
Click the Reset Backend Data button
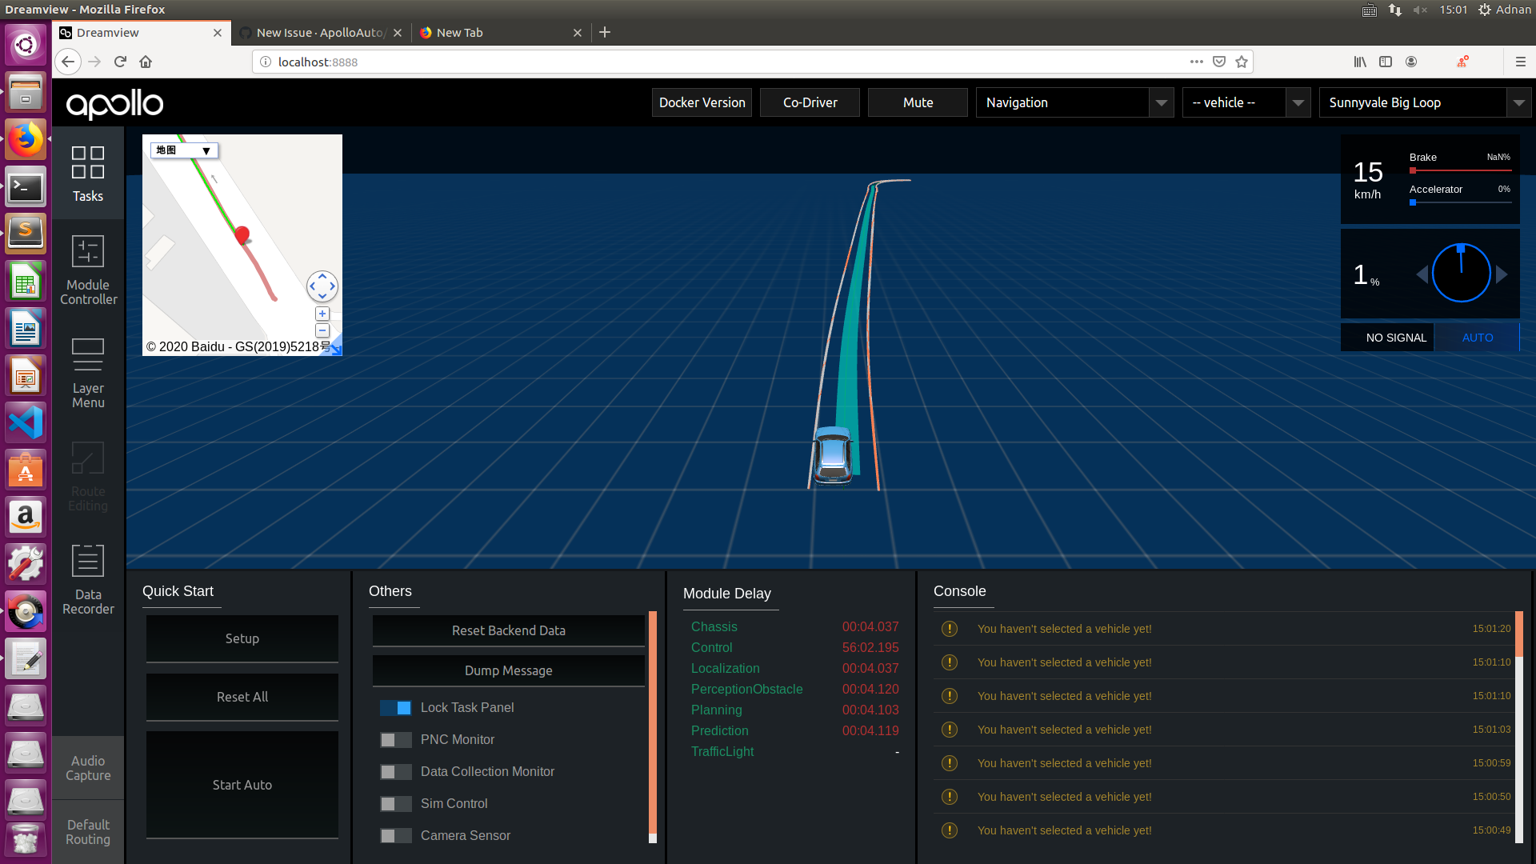[509, 630]
